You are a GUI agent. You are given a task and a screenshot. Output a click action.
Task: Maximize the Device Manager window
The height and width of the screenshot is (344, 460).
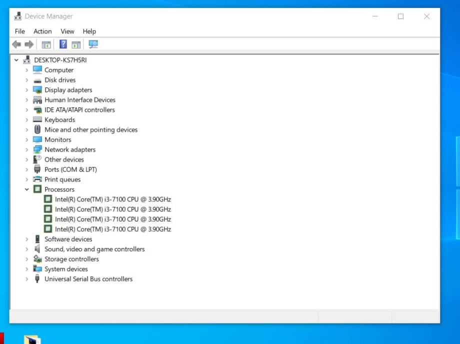pyautogui.click(x=400, y=16)
